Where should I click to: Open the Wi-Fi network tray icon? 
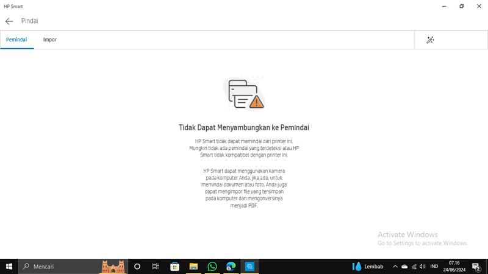point(414,267)
